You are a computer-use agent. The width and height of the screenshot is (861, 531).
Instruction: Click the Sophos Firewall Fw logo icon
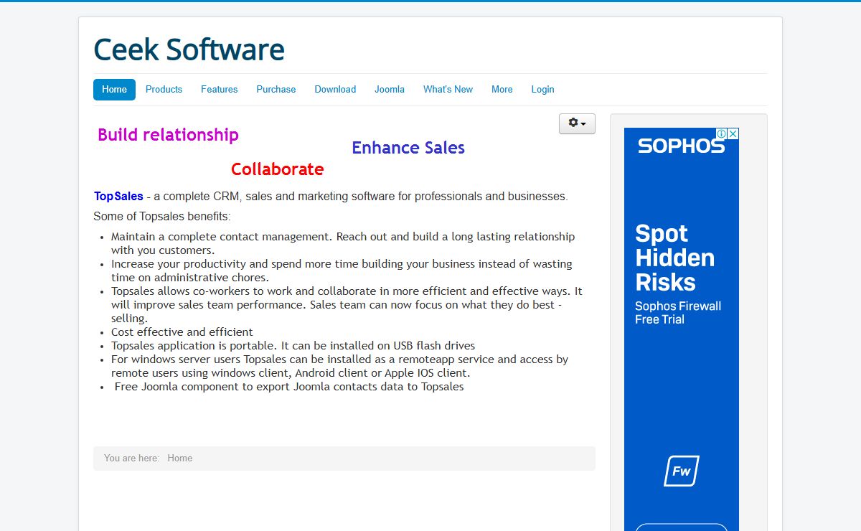click(681, 471)
